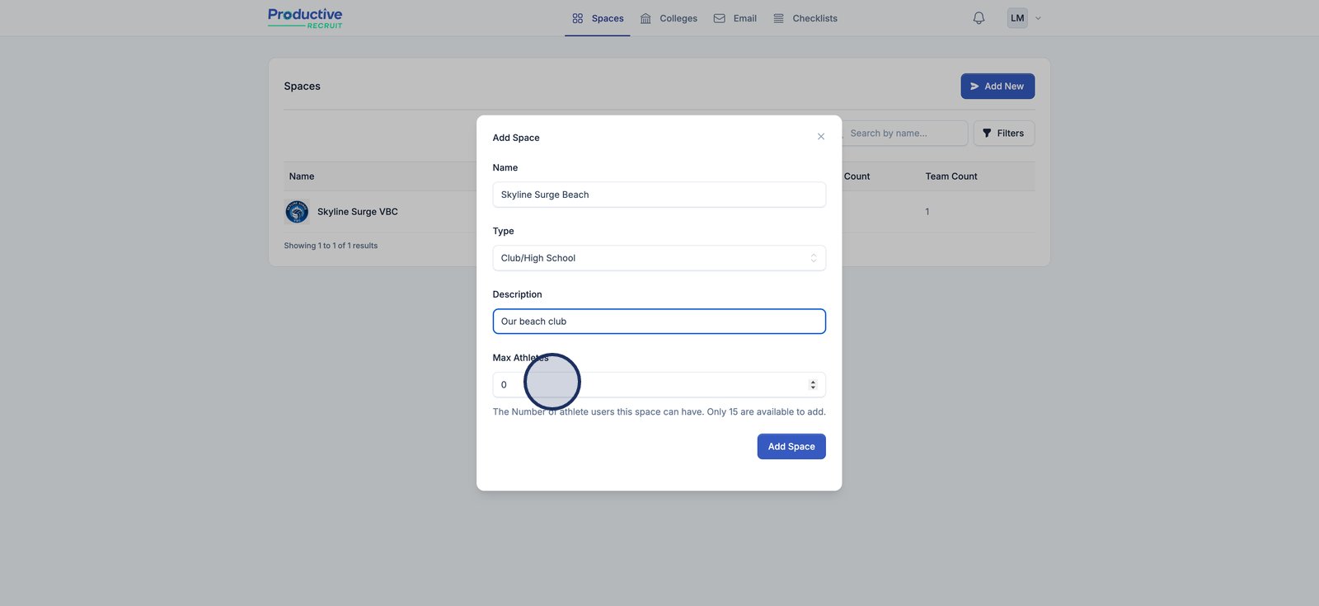Click the Search by name box
This screenshot has height=606, width=1319.
(x=904, y=134)
